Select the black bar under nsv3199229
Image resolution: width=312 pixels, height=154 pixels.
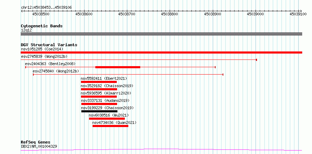click(99, 111)
